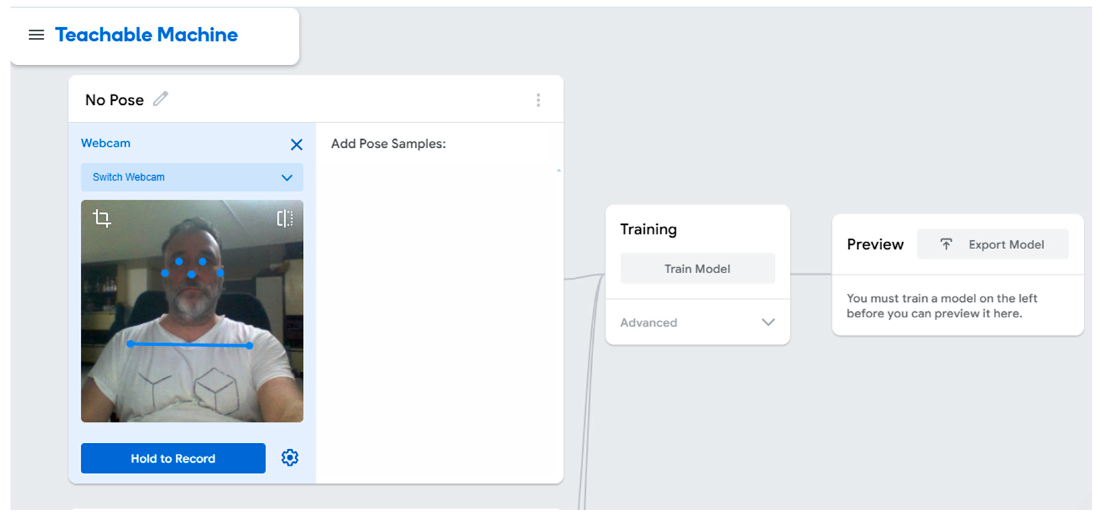Click the pose samples scrollbar up arrow
This screenshot has width=1098, height=518.
[x=558, y=170]
